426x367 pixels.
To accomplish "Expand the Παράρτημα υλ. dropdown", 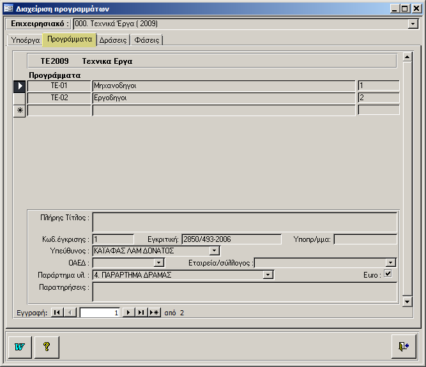I will pos(269,274).
